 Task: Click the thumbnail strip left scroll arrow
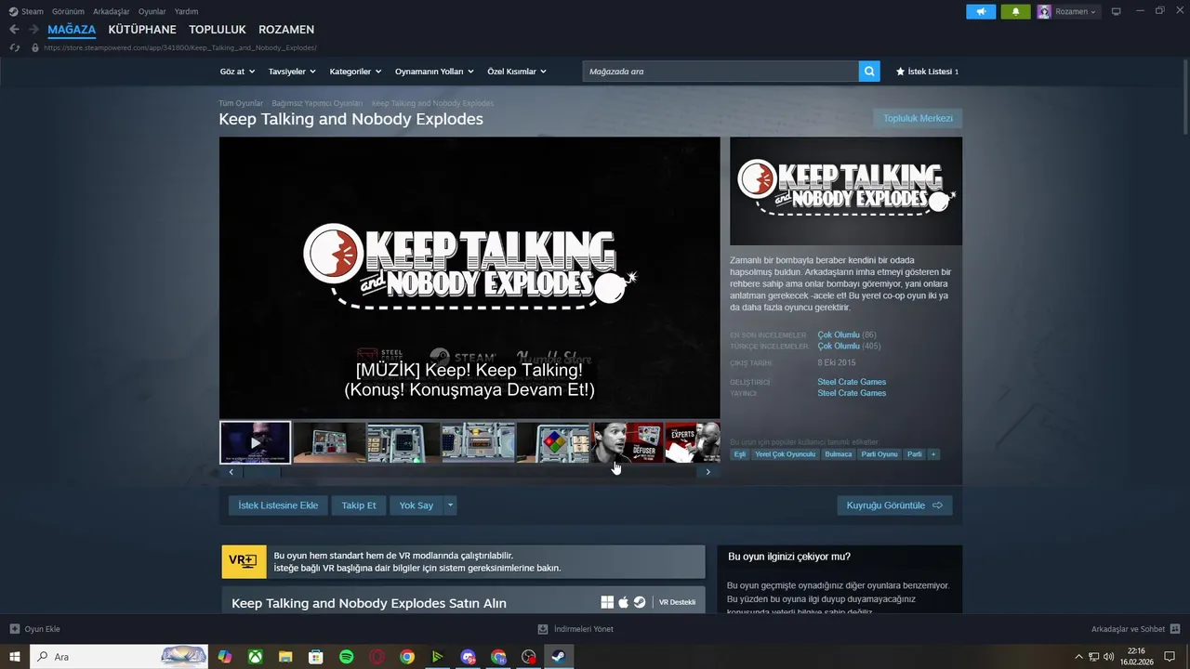tap(231, 472)
